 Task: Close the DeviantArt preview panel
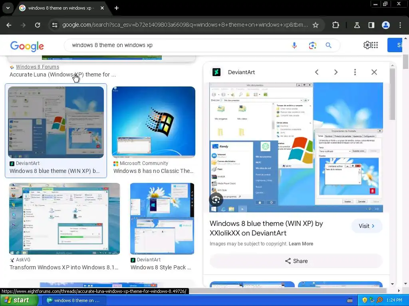click(374, 72)
